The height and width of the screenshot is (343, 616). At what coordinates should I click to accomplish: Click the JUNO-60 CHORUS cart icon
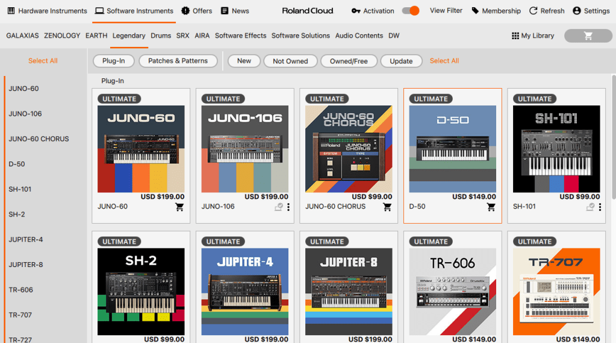[387, 207]
